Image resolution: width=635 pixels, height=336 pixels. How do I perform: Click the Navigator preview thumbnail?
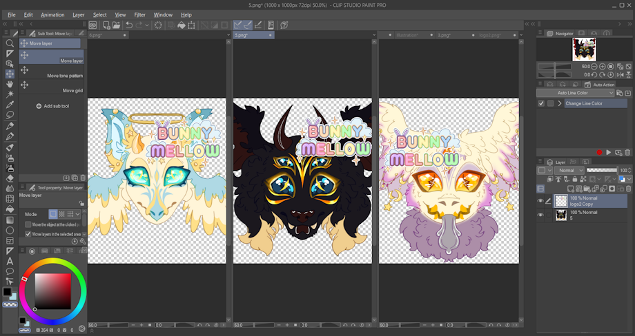pyautogui.click(x=584, y=50)
